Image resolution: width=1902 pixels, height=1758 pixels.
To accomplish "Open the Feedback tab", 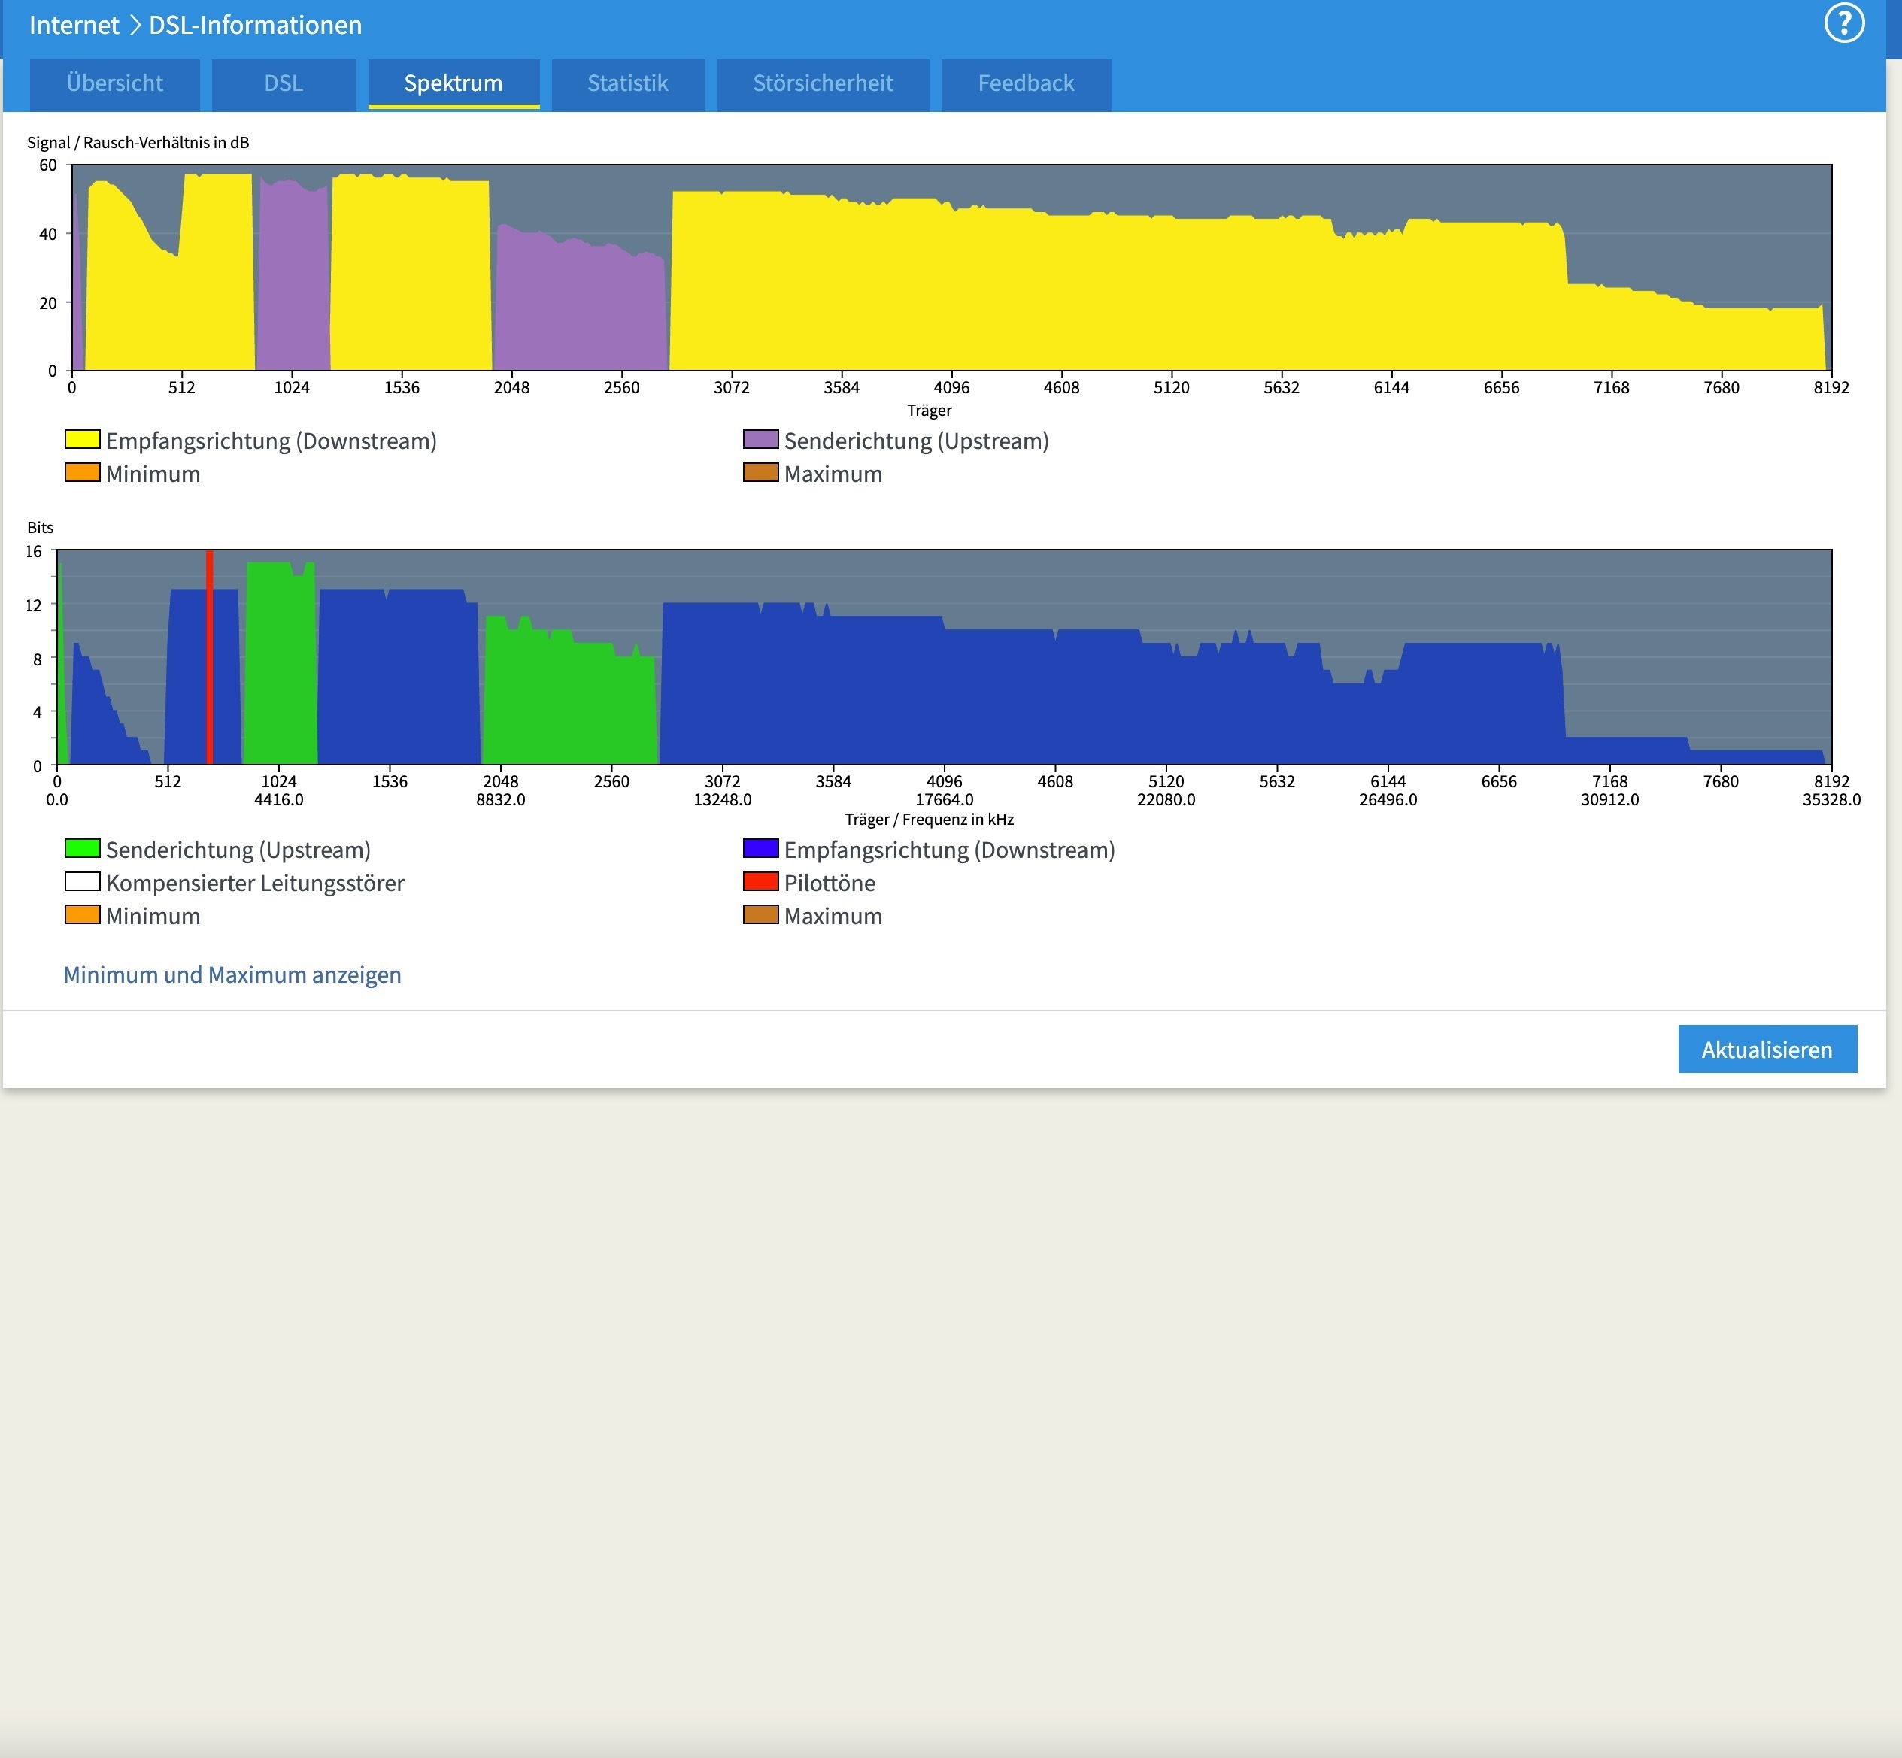I will coord(1026,85).
